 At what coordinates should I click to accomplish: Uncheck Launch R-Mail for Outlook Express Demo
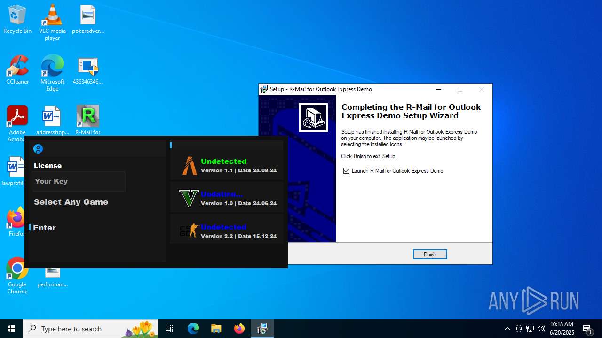point(347,171)
